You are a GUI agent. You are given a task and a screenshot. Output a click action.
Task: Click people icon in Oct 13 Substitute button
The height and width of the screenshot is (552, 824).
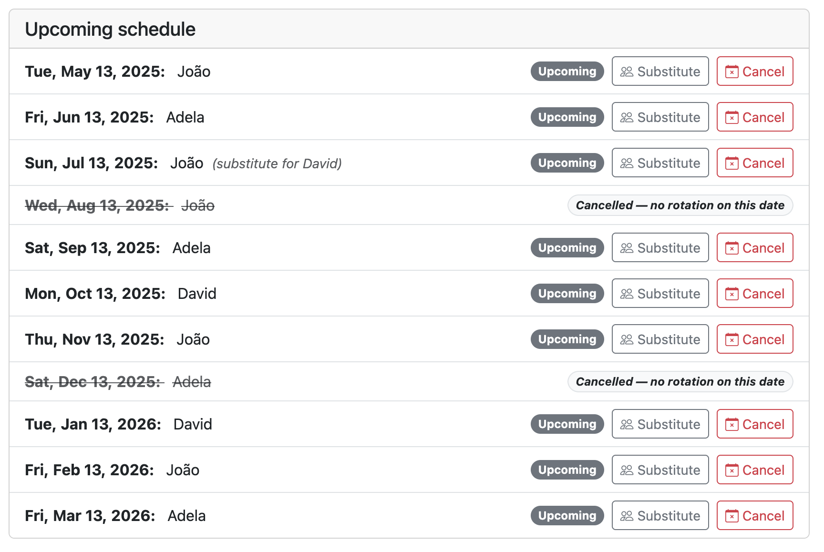(627, 294)
